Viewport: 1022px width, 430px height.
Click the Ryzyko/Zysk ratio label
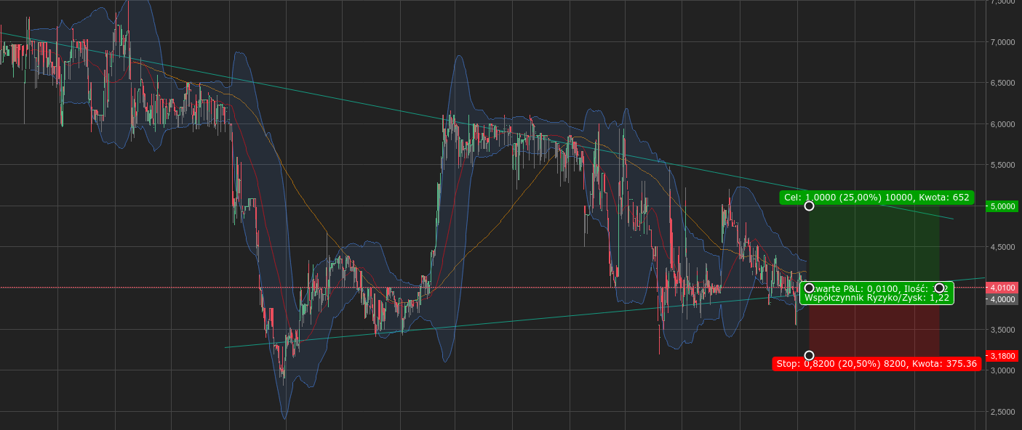876,297
